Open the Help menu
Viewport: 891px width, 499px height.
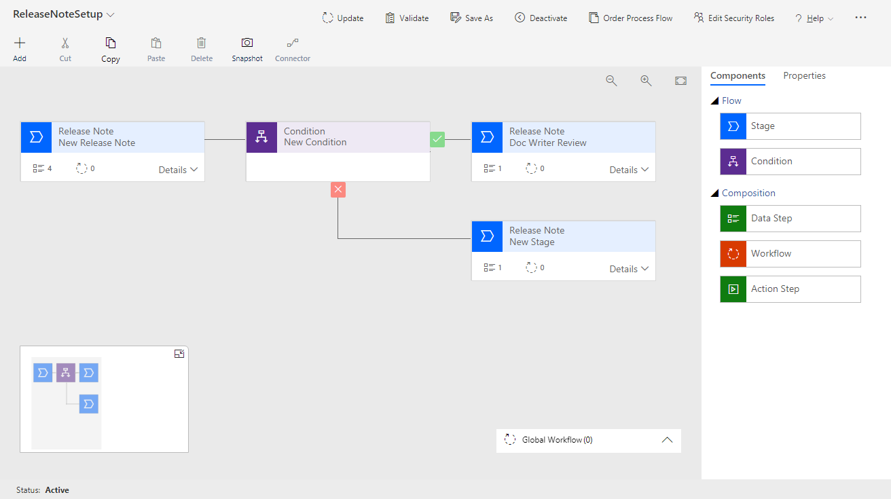[x=814, y=18]
